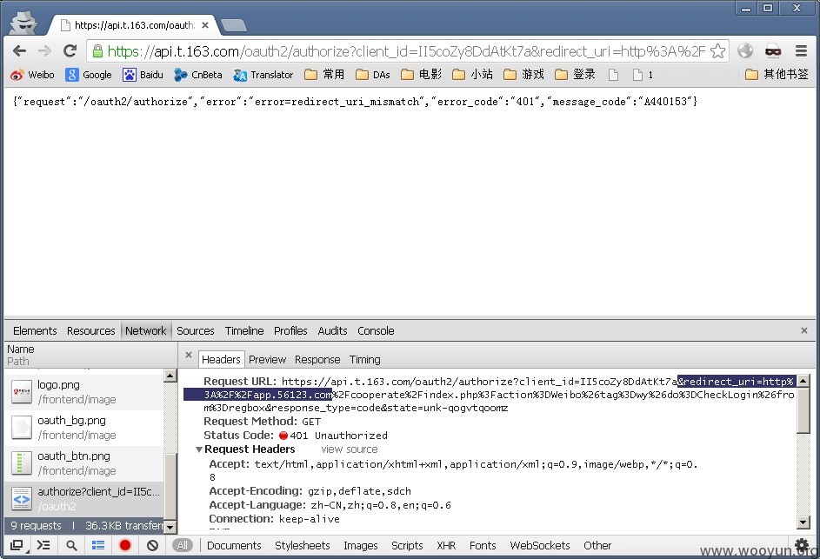Screen dimensions: 820x559
Task: Filter network by All
Action: click(182, 545)
